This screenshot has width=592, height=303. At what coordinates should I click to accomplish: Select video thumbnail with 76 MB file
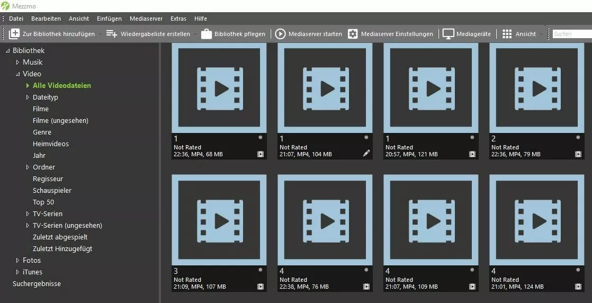click(x=325, y=220)
